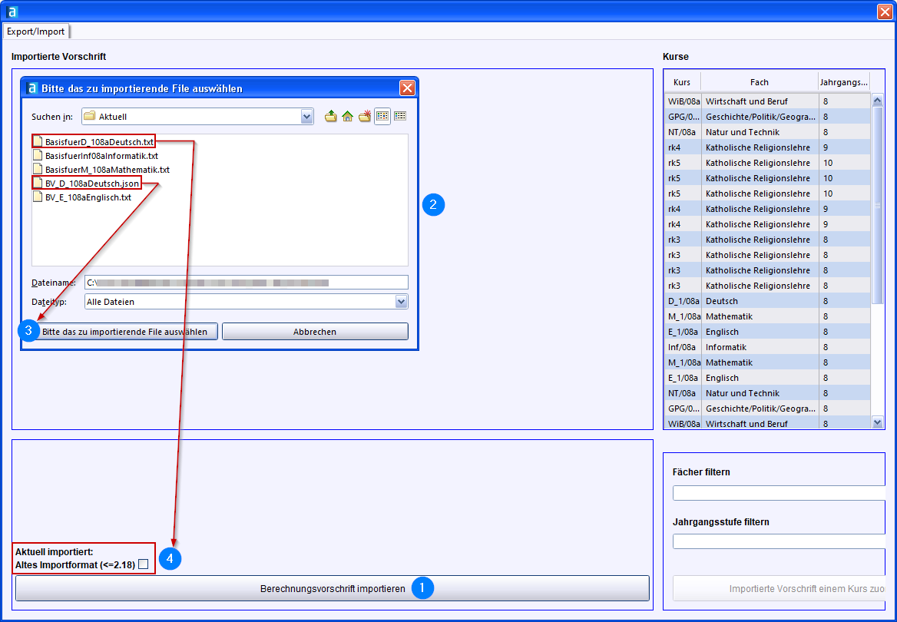Switch to list view icon
Screen dimensions: 897x622
pyautogui.click(x=382, y=116)
